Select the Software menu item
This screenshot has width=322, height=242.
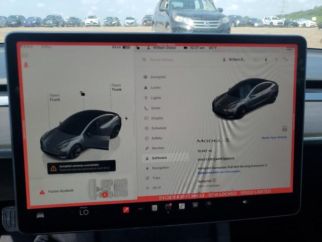166,158
